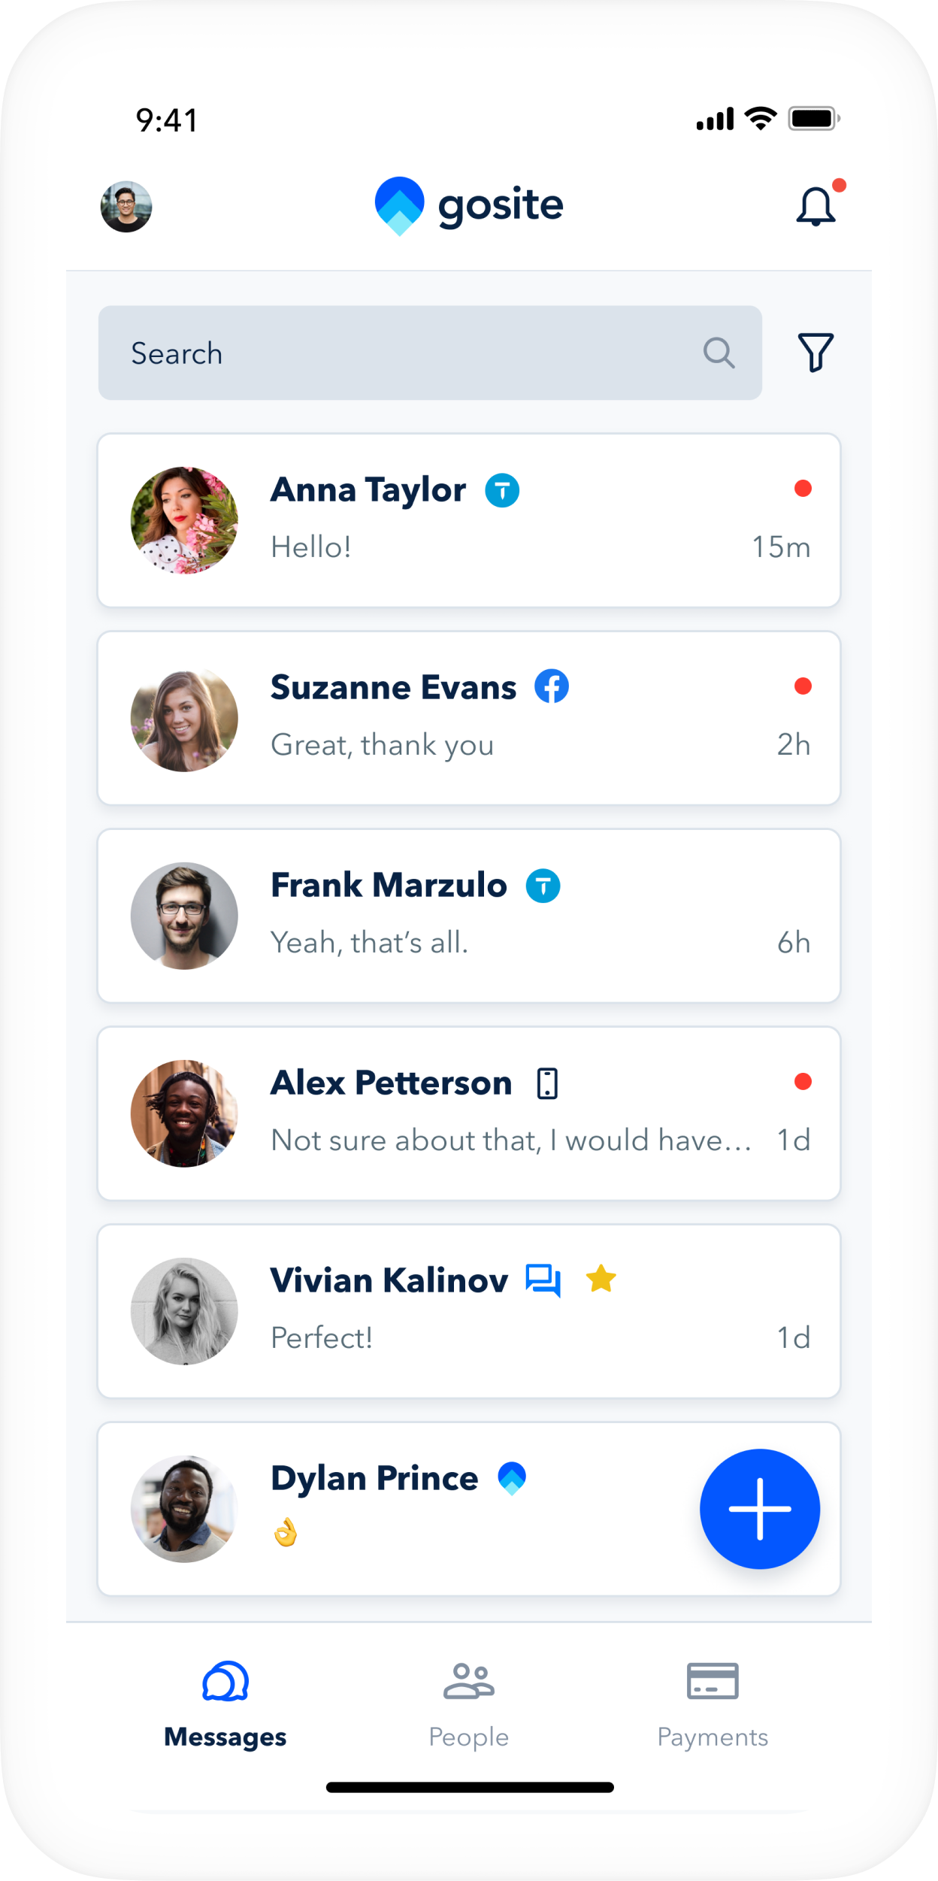Click the phone icon beside Alex Petterson

[547, 1083]
